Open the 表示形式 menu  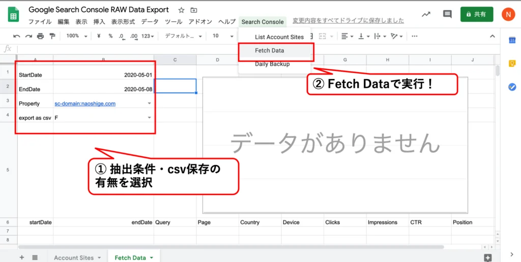point(123,21)
